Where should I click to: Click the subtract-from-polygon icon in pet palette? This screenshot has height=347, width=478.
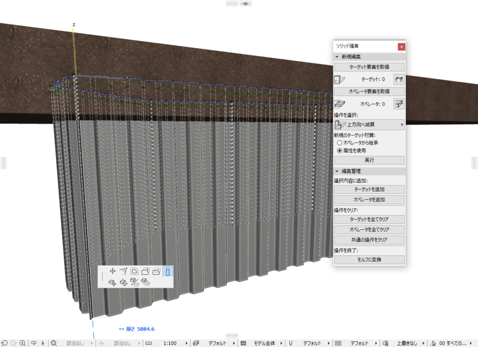tap(156, 271)
